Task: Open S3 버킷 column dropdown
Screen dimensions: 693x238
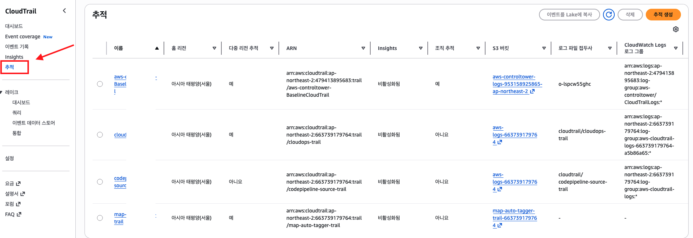Action: [x=544, y=48]
